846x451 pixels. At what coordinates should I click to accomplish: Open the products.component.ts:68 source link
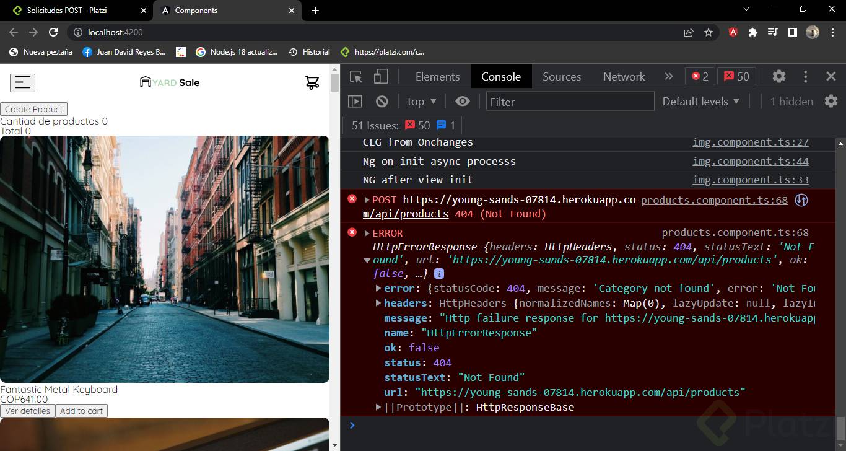point(736,232)
